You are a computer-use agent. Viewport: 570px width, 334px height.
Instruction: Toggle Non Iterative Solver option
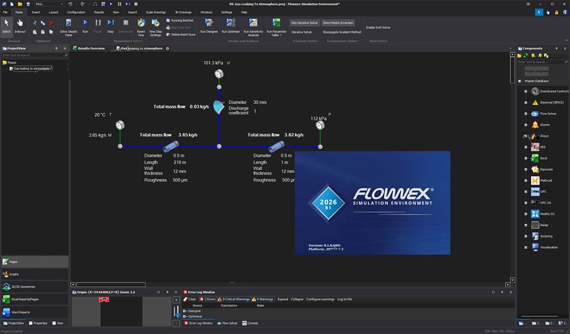pyautogui.click(x=304, y=23)
